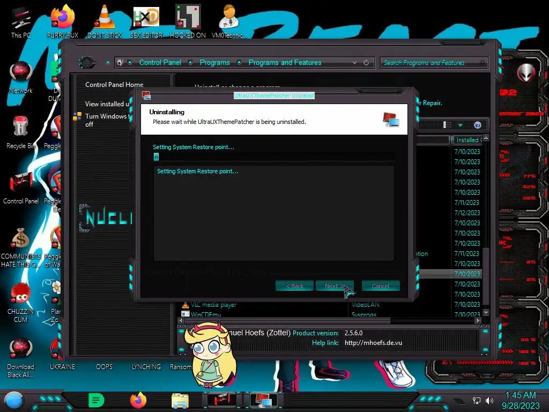The width and height of the screenshot is (549, 412).
Task: Open the mhoefs.de.vu help link
Action: (373, 343)
